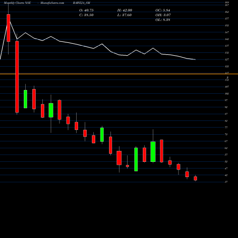Click the 102 price axis label

(227, 94)
